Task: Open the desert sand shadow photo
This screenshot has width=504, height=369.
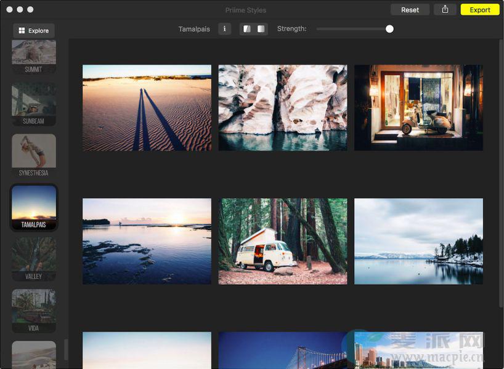Action: coord(147,108)
